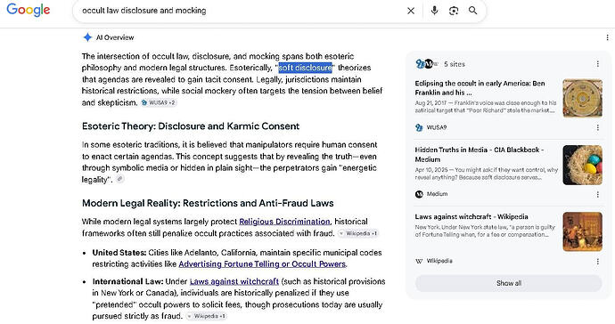
Task: Show all sources button
Action: (509, 283)
